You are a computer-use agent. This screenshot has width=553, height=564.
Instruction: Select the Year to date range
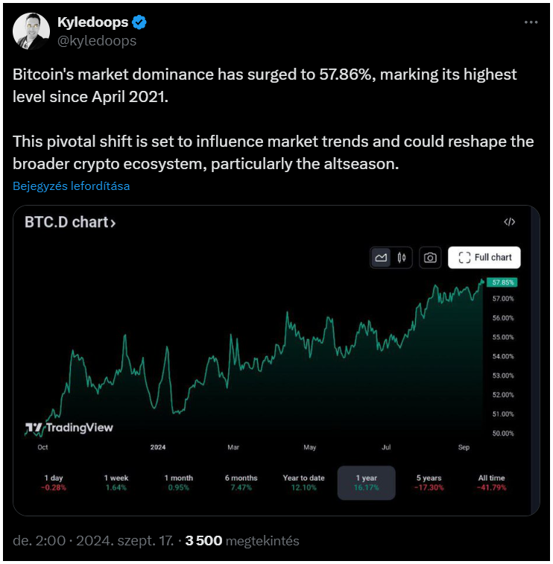point(303,483)
